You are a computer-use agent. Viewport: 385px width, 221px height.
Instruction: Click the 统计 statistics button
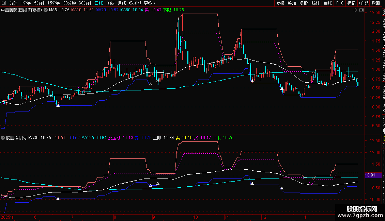pos(315,3)
